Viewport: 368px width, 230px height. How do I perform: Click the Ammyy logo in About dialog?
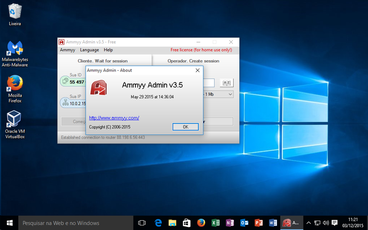tap(98, 87)
